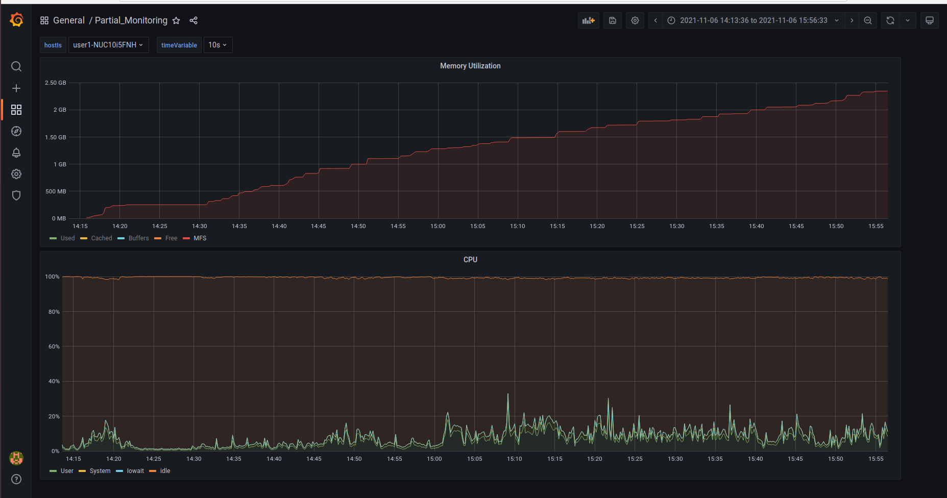This screenshot has width=947, height=498.
Task: Share dashboard using the share icon
Action: [x=193, y=20]
